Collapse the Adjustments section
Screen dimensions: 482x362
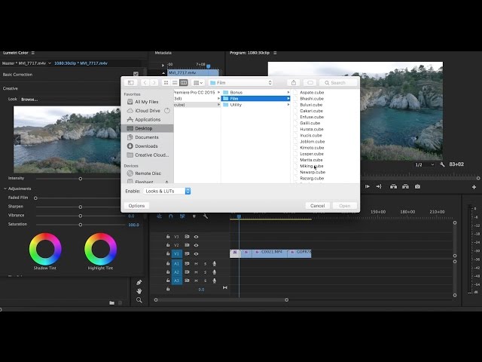[5, 189]
